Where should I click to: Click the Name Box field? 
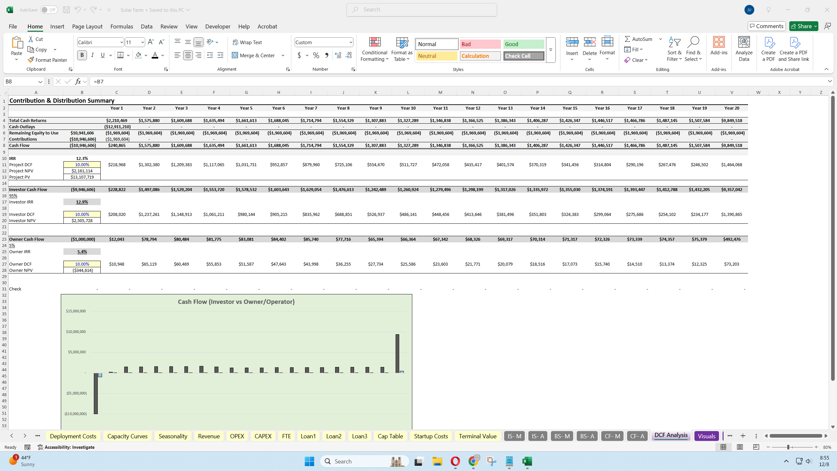[x=20, y=81]
